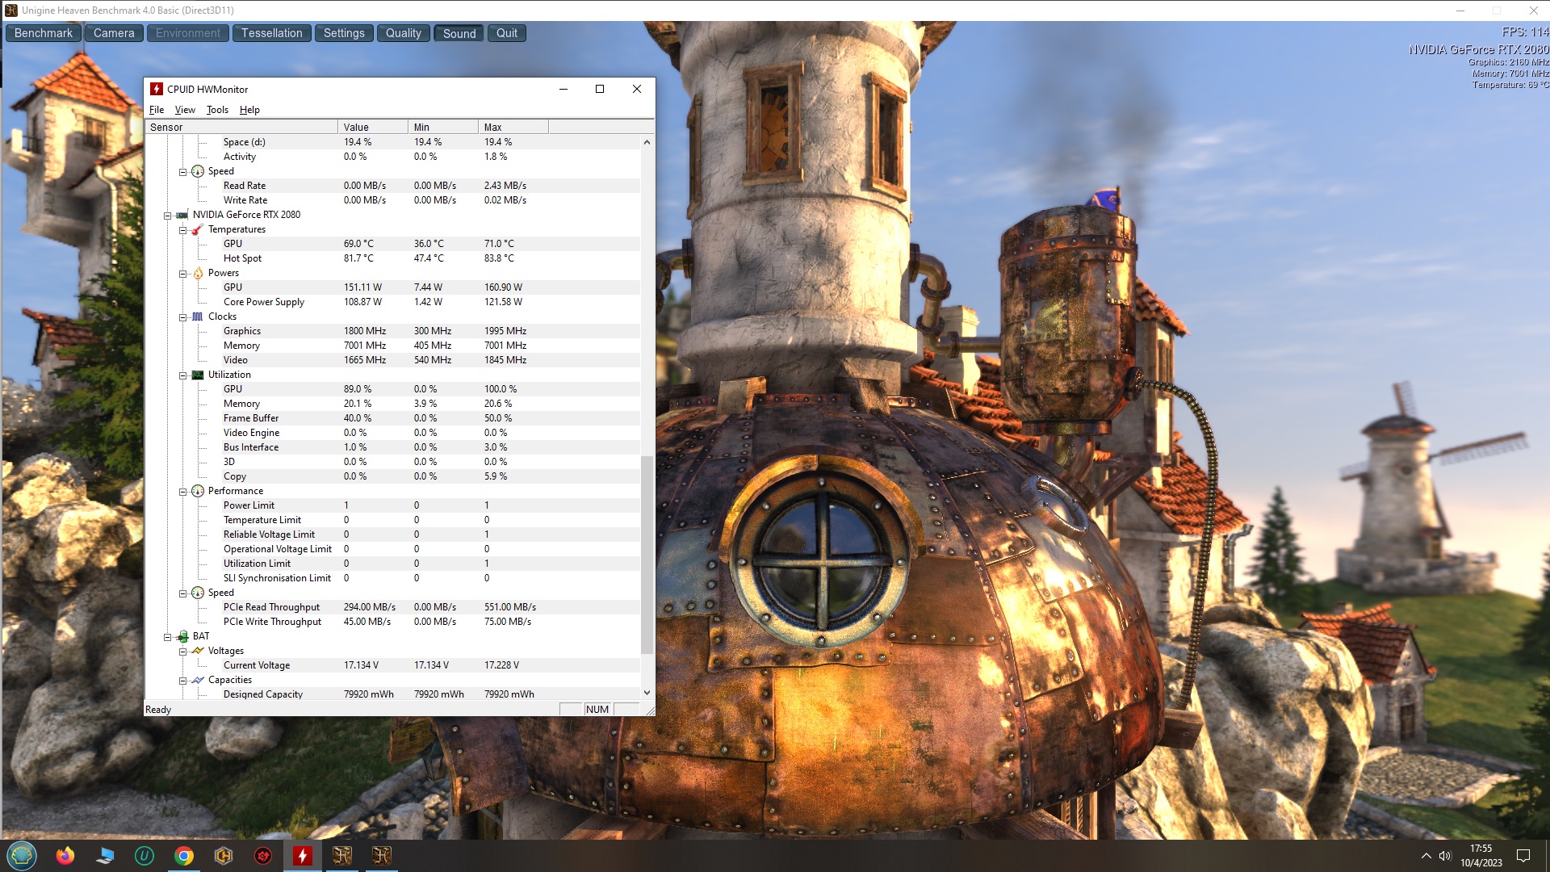Screen dimensions: 1550x872
Task: Toggle Quality in Heaven Benchmark toolbar
Action: (x=404, y=33)
